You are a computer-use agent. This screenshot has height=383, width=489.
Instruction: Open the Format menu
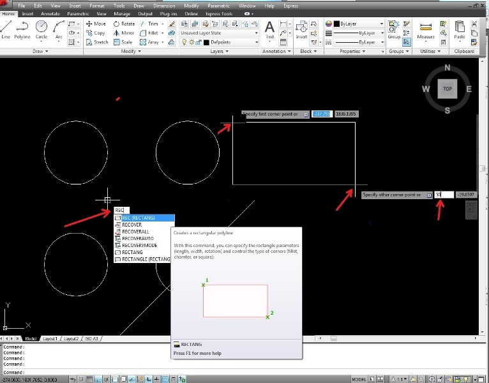[x=97, y=6]
